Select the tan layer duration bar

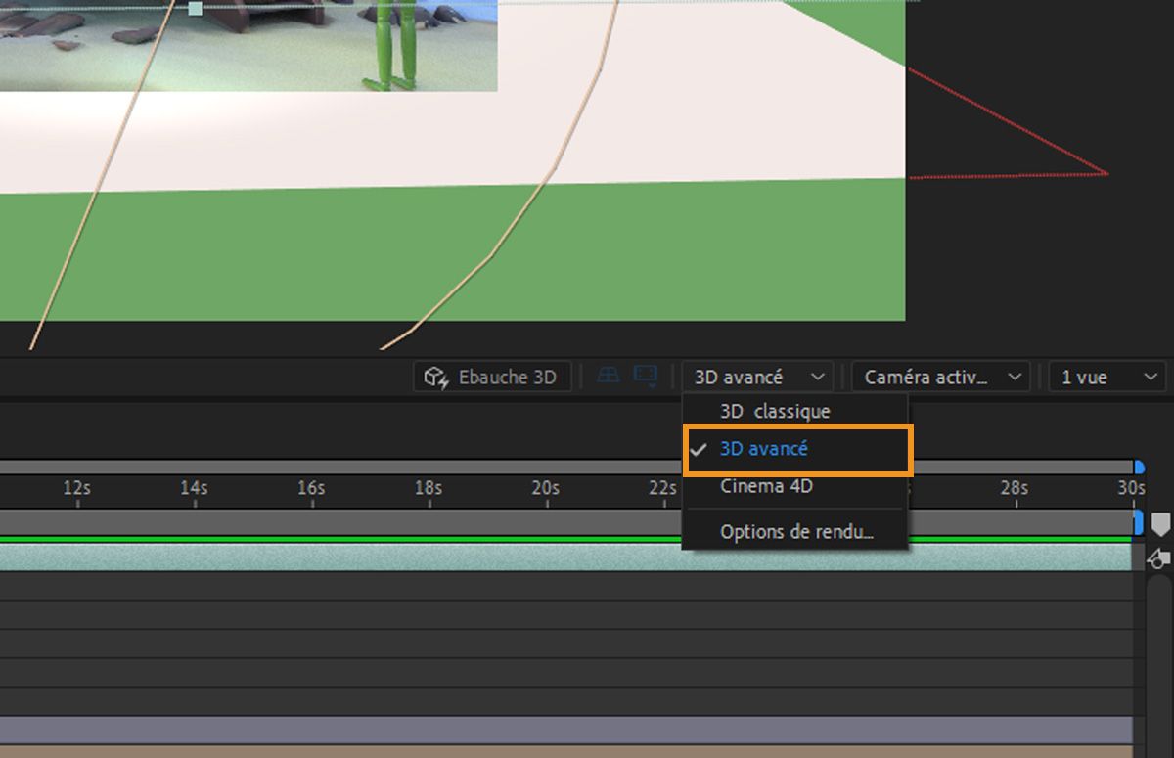566,752
